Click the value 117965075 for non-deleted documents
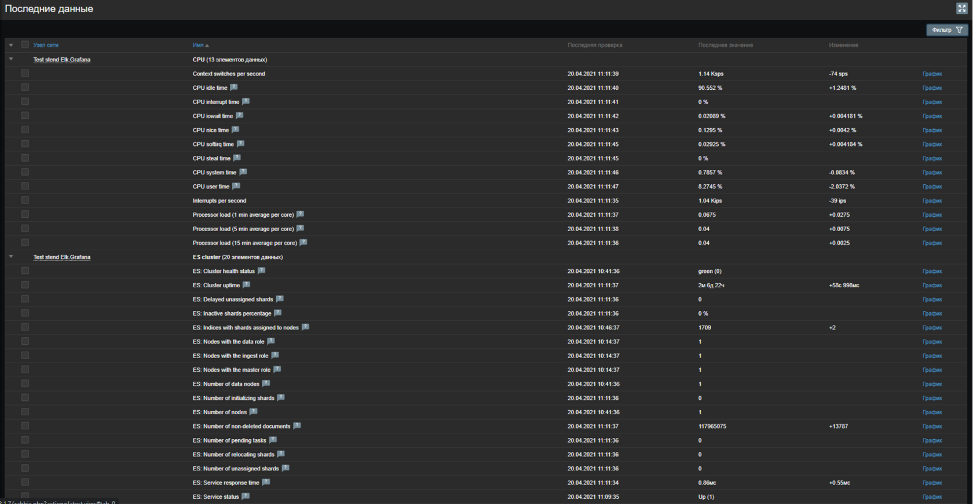Screen dimensions: 973x504 click(x=712, y=426)
